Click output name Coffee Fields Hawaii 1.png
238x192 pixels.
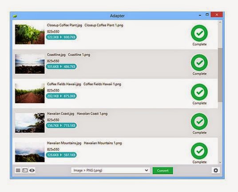pos(102,84)
